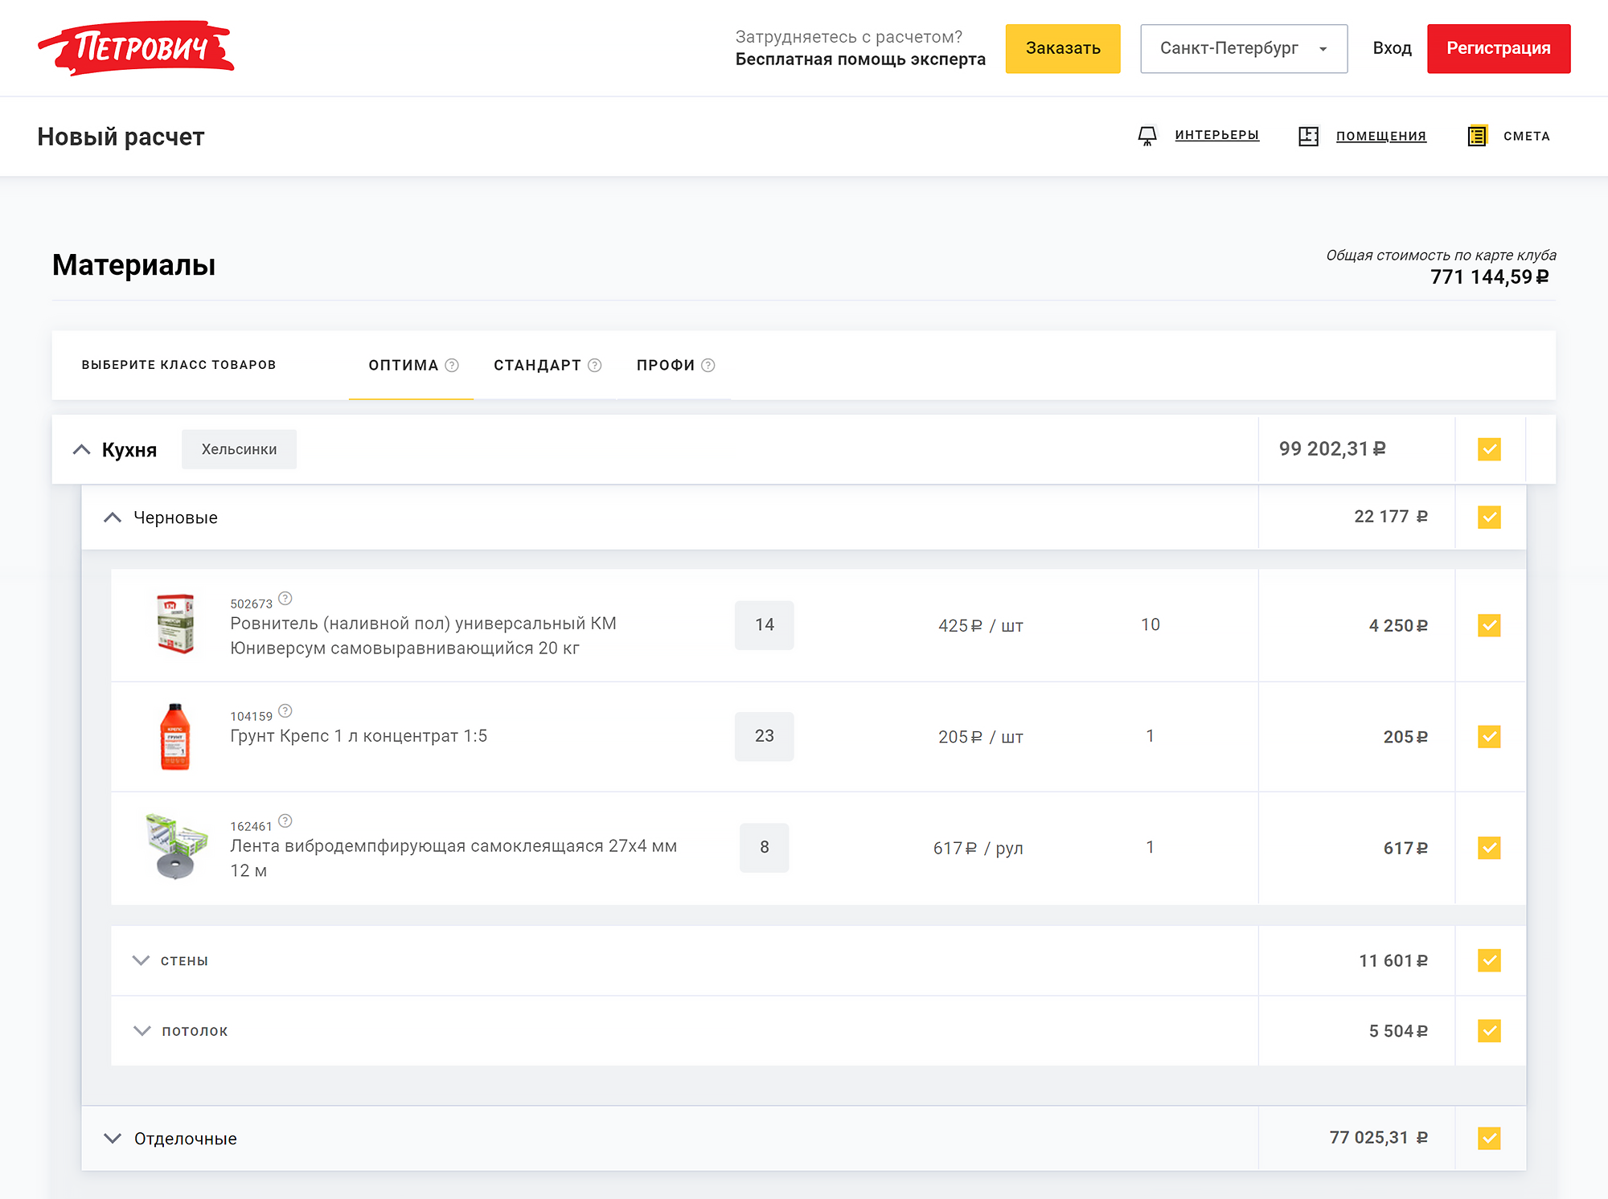The width and height of the screenshot is (1608, 1199).
Task: Open the vibration damping tape image
Action: 176,847
